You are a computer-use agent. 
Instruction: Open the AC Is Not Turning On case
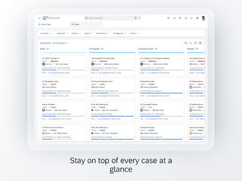(63, 66)
